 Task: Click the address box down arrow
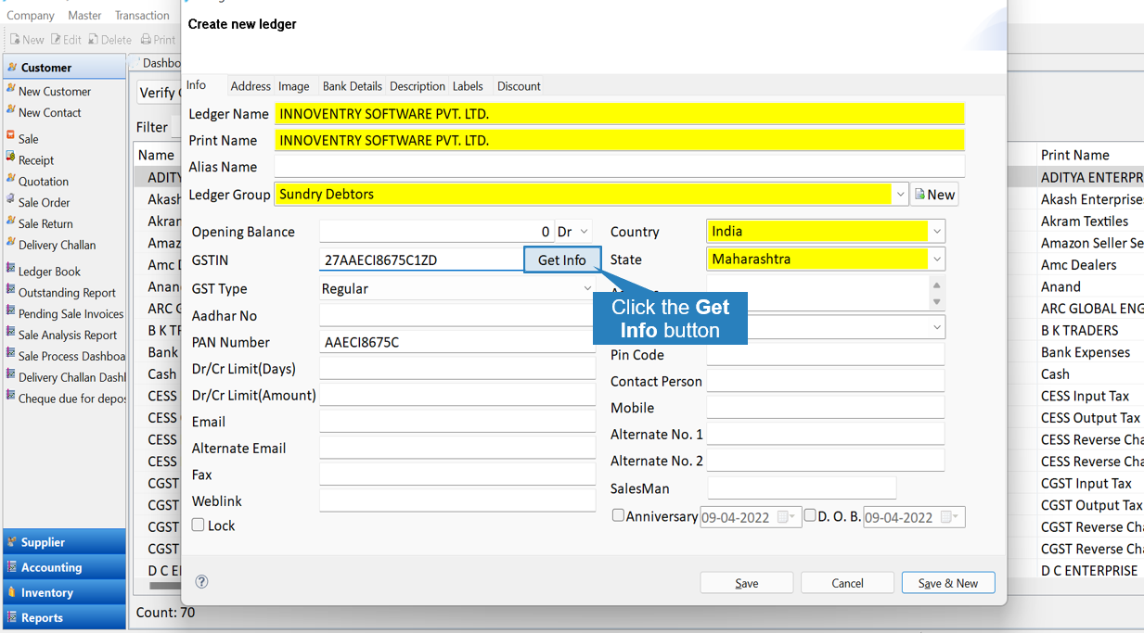pos(936,301)
